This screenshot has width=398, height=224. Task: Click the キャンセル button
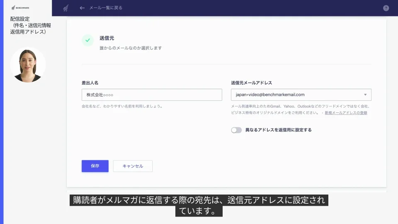[x=133, y=166]
